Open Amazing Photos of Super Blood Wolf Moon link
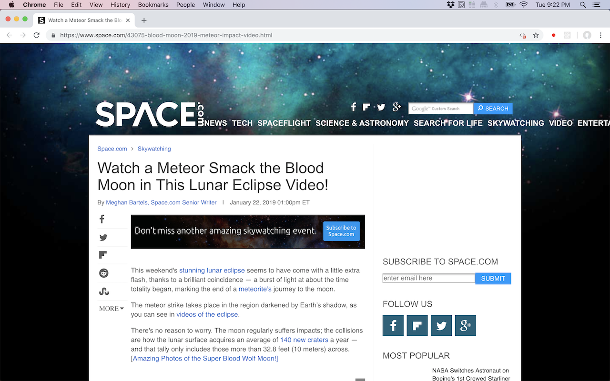 point(204,358)
